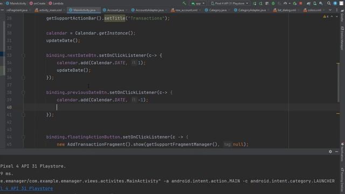Close the MainActivity.java tab
This screenshot has height=194, width=345.
tap(98, 10)
